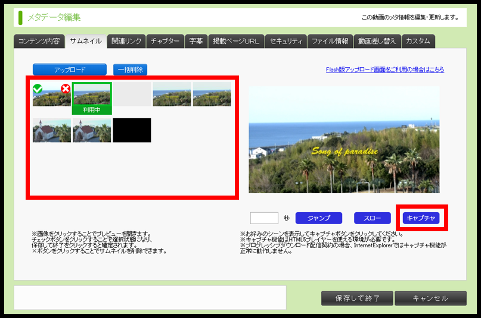Open the 関連リンク tab
Image resolution: width=481 pixels, height=318 pixels.
click(126, 41)
